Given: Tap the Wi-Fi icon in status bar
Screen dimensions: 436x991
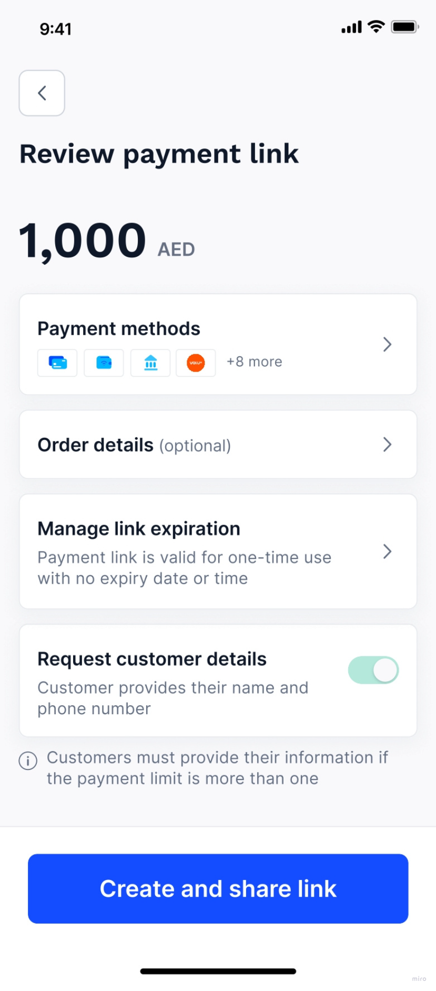Looking at the screenshot, I should pyautogui.click(x=376, y=27).
